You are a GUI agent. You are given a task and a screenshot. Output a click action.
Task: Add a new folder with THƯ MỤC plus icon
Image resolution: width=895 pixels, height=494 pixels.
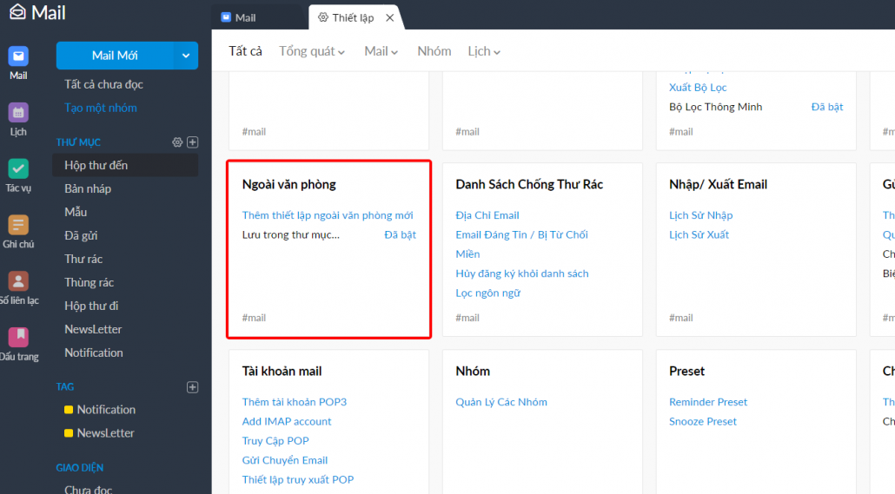(193, 142)
